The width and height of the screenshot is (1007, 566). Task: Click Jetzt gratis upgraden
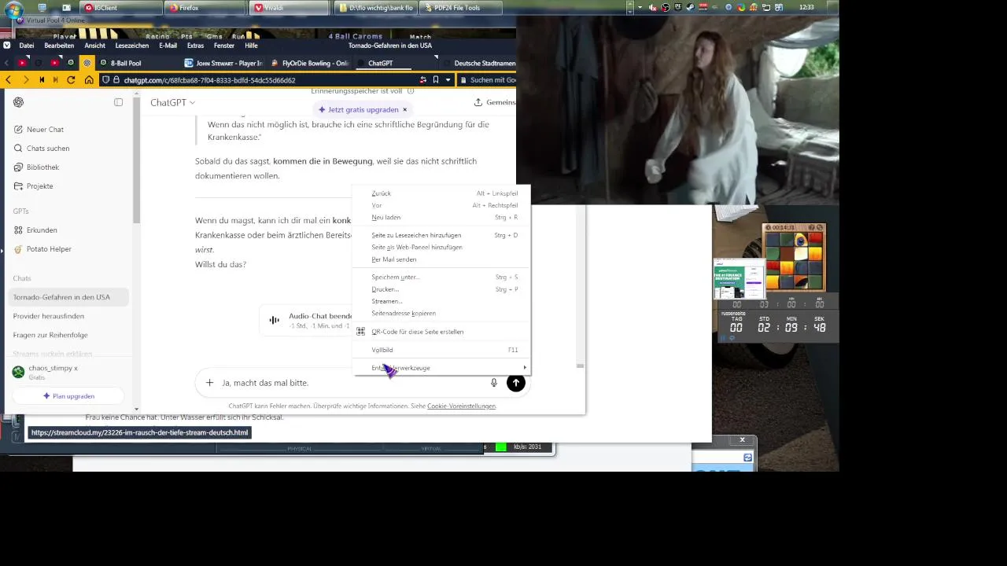(x=358, y=109)
